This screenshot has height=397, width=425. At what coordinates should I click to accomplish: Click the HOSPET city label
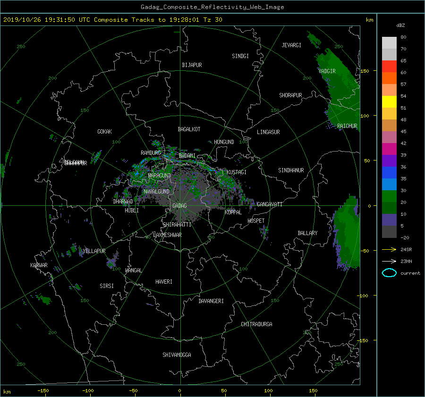[256, 221]
